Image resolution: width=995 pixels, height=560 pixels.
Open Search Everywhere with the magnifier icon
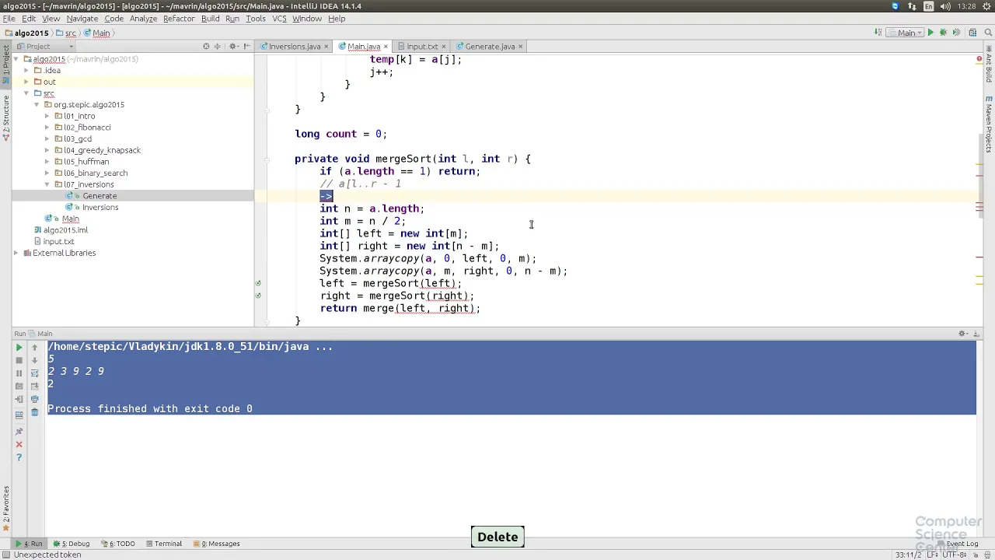click(988, 33)
